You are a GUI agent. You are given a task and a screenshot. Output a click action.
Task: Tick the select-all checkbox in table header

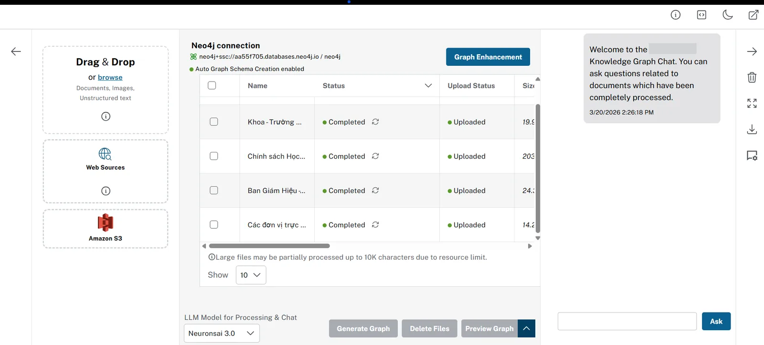click(212, 86)
